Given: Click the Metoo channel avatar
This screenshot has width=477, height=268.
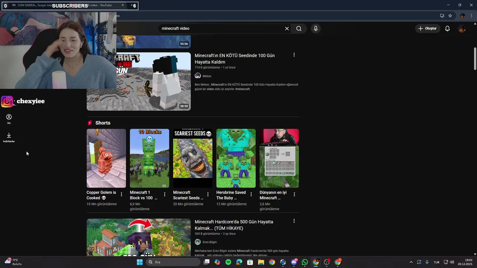Looking at the screenshot, I should [x=198, y=76].
